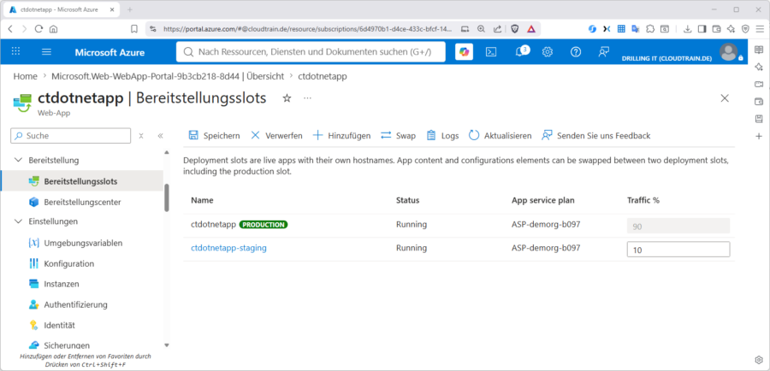Open the notifications bell with 3 badge
This screenshot has width=770, height=371.
tap(521, 51)
